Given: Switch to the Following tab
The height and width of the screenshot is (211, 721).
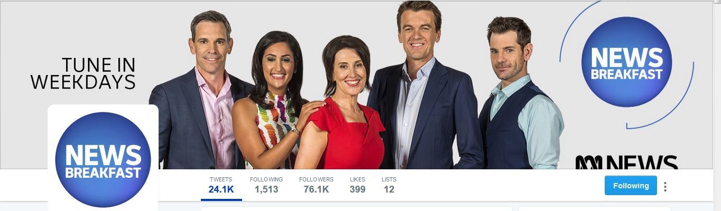Looking at the screenshot, I should 266,185.
